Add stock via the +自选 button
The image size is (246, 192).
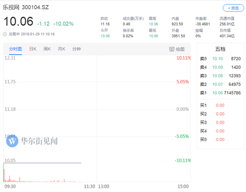point(233,8)
